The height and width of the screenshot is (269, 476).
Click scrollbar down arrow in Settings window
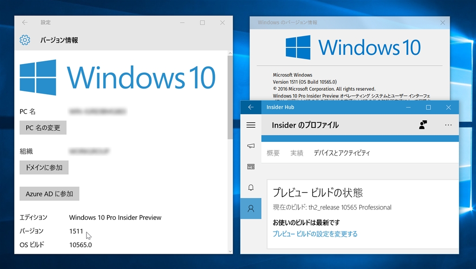tap(230, 251)
